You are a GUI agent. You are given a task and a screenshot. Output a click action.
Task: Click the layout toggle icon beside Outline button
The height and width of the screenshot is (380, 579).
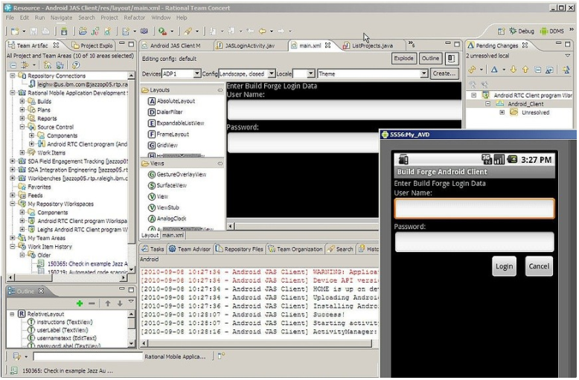tap(451, 58)
